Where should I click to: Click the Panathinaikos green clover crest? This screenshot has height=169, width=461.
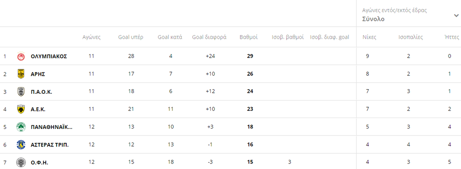point(21,127)
